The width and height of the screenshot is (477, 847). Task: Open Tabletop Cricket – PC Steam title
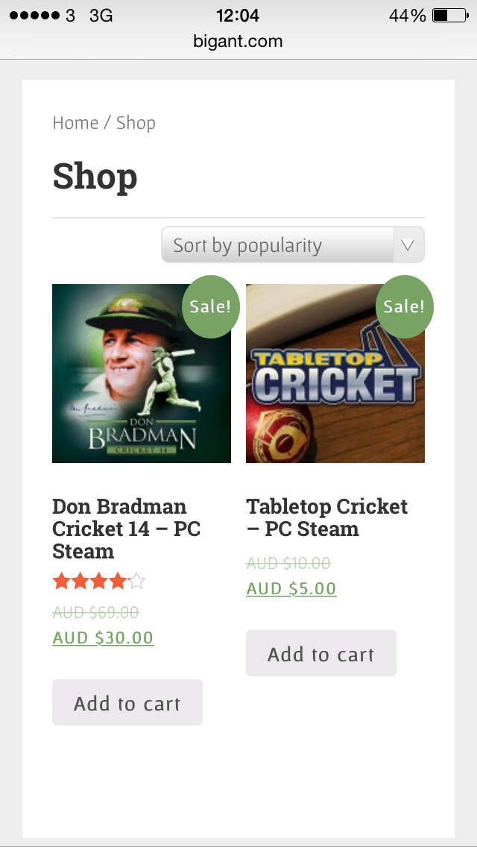coord(327,517)
